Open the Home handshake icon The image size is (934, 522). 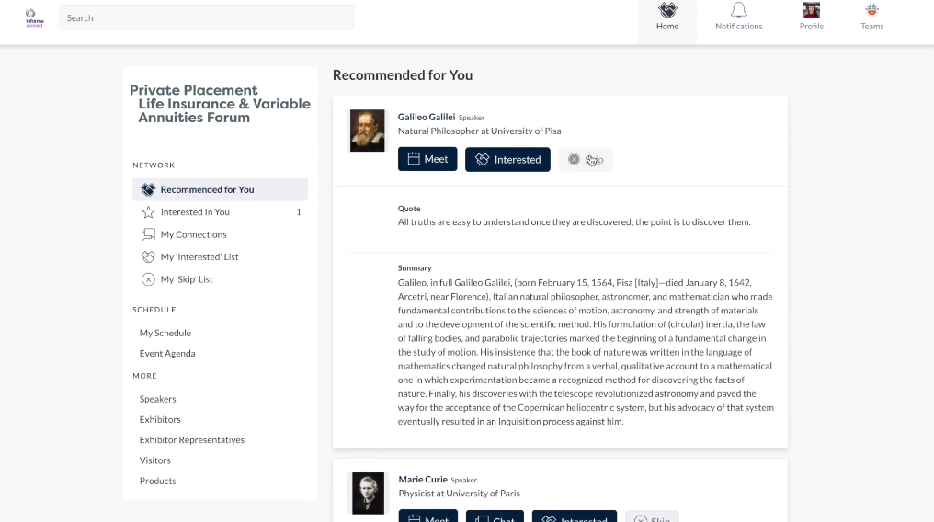click(x=667, y=11)
